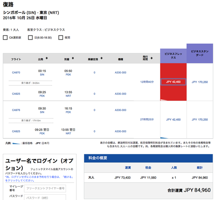214x200 pixels.
Task: Sort by 乗継空港 transfer airport arrows
Action: (x=102, y=58)
